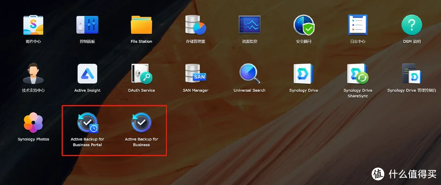
Task: Open the OAuth Service safe icon
Action: click(141, 74)
